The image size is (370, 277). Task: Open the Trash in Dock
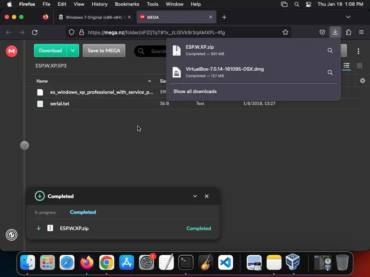click(x=342, y=263)
